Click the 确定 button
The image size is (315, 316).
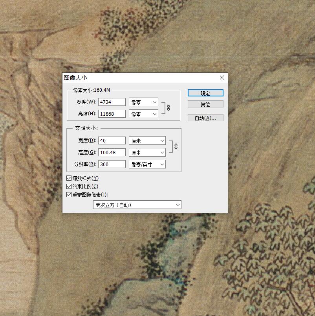click(x=205, y=93)
